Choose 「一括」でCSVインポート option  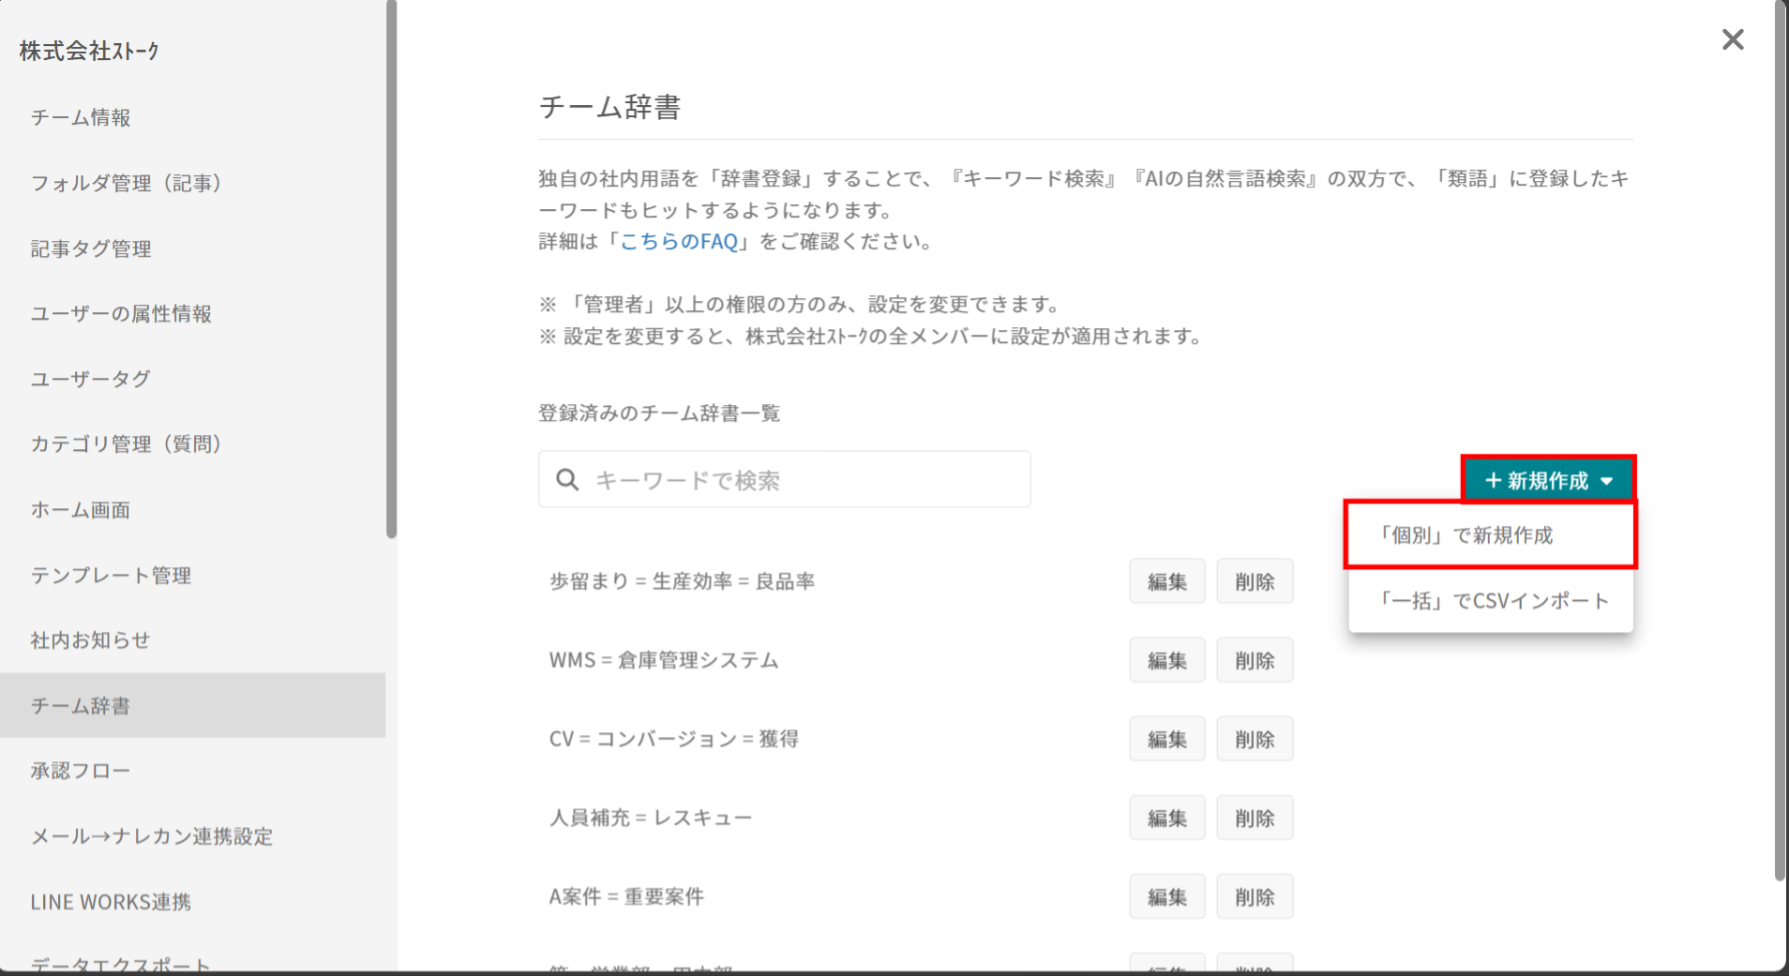(x=1490, y=601)
